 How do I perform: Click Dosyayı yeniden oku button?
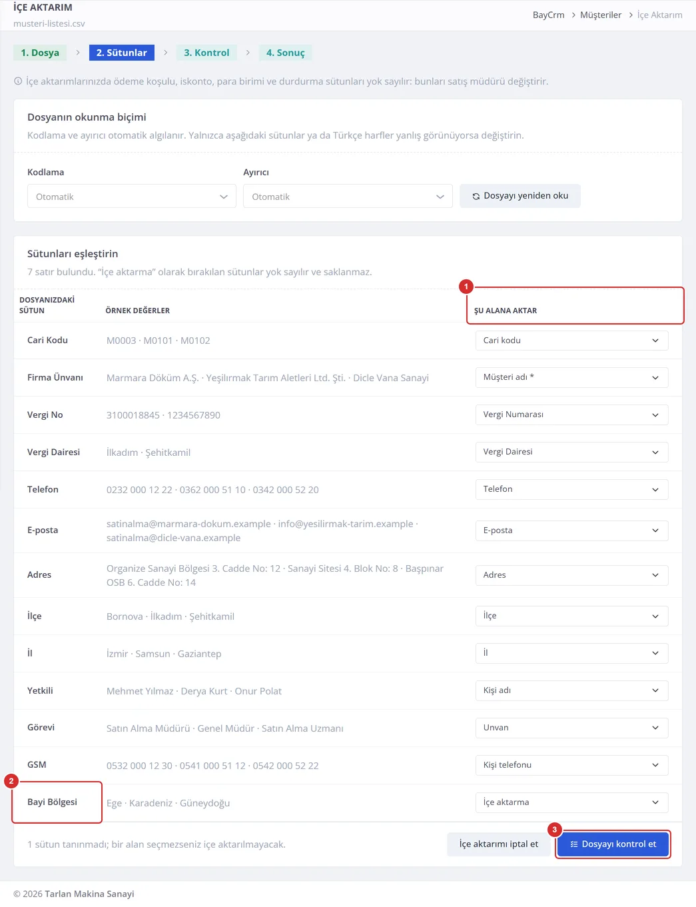coord(520,196)
